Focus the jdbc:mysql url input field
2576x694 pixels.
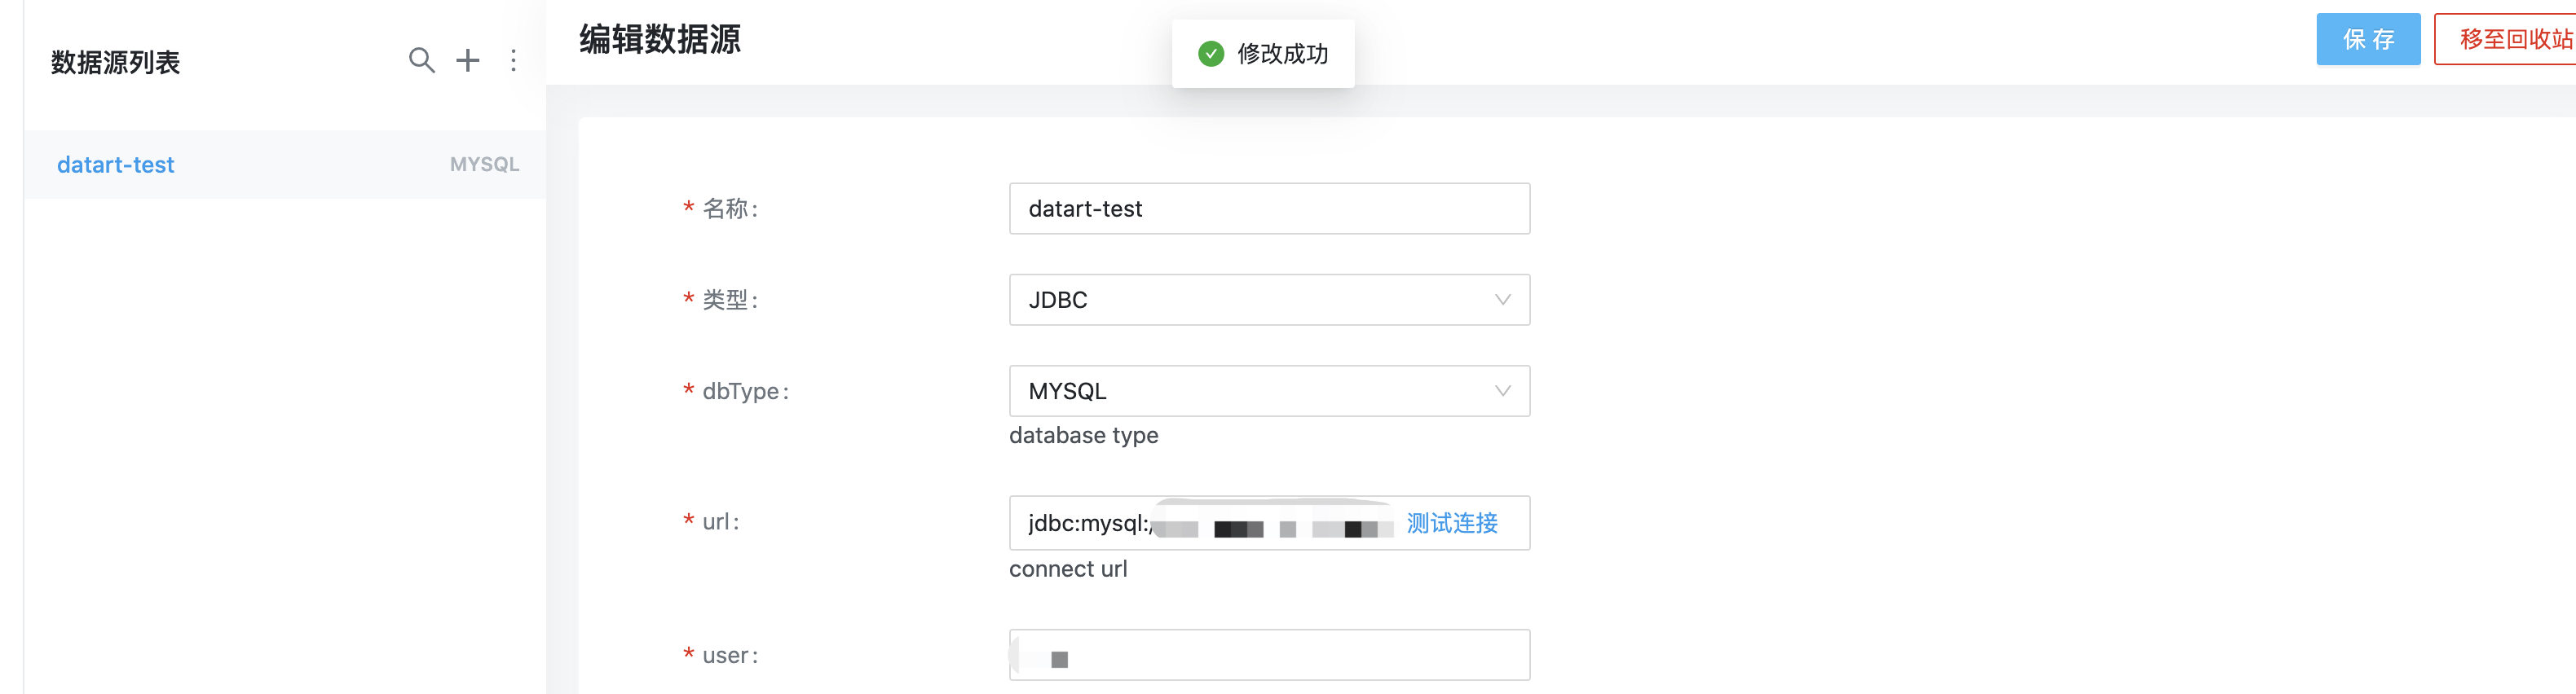pos(1269,523)
